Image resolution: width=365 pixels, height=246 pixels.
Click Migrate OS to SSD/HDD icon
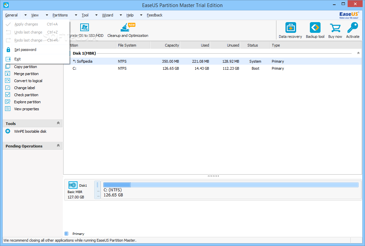pyautogui.click(x=85, y=27)
